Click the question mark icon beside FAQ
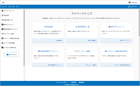This screenshot has width=140, height=99. tap(2, 47)
